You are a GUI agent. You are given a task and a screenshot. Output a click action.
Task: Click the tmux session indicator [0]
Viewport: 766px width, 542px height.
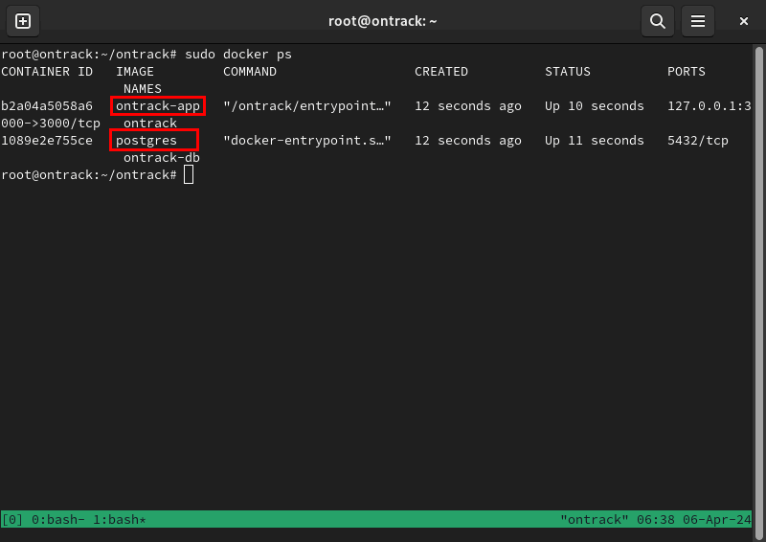(12, 520)
